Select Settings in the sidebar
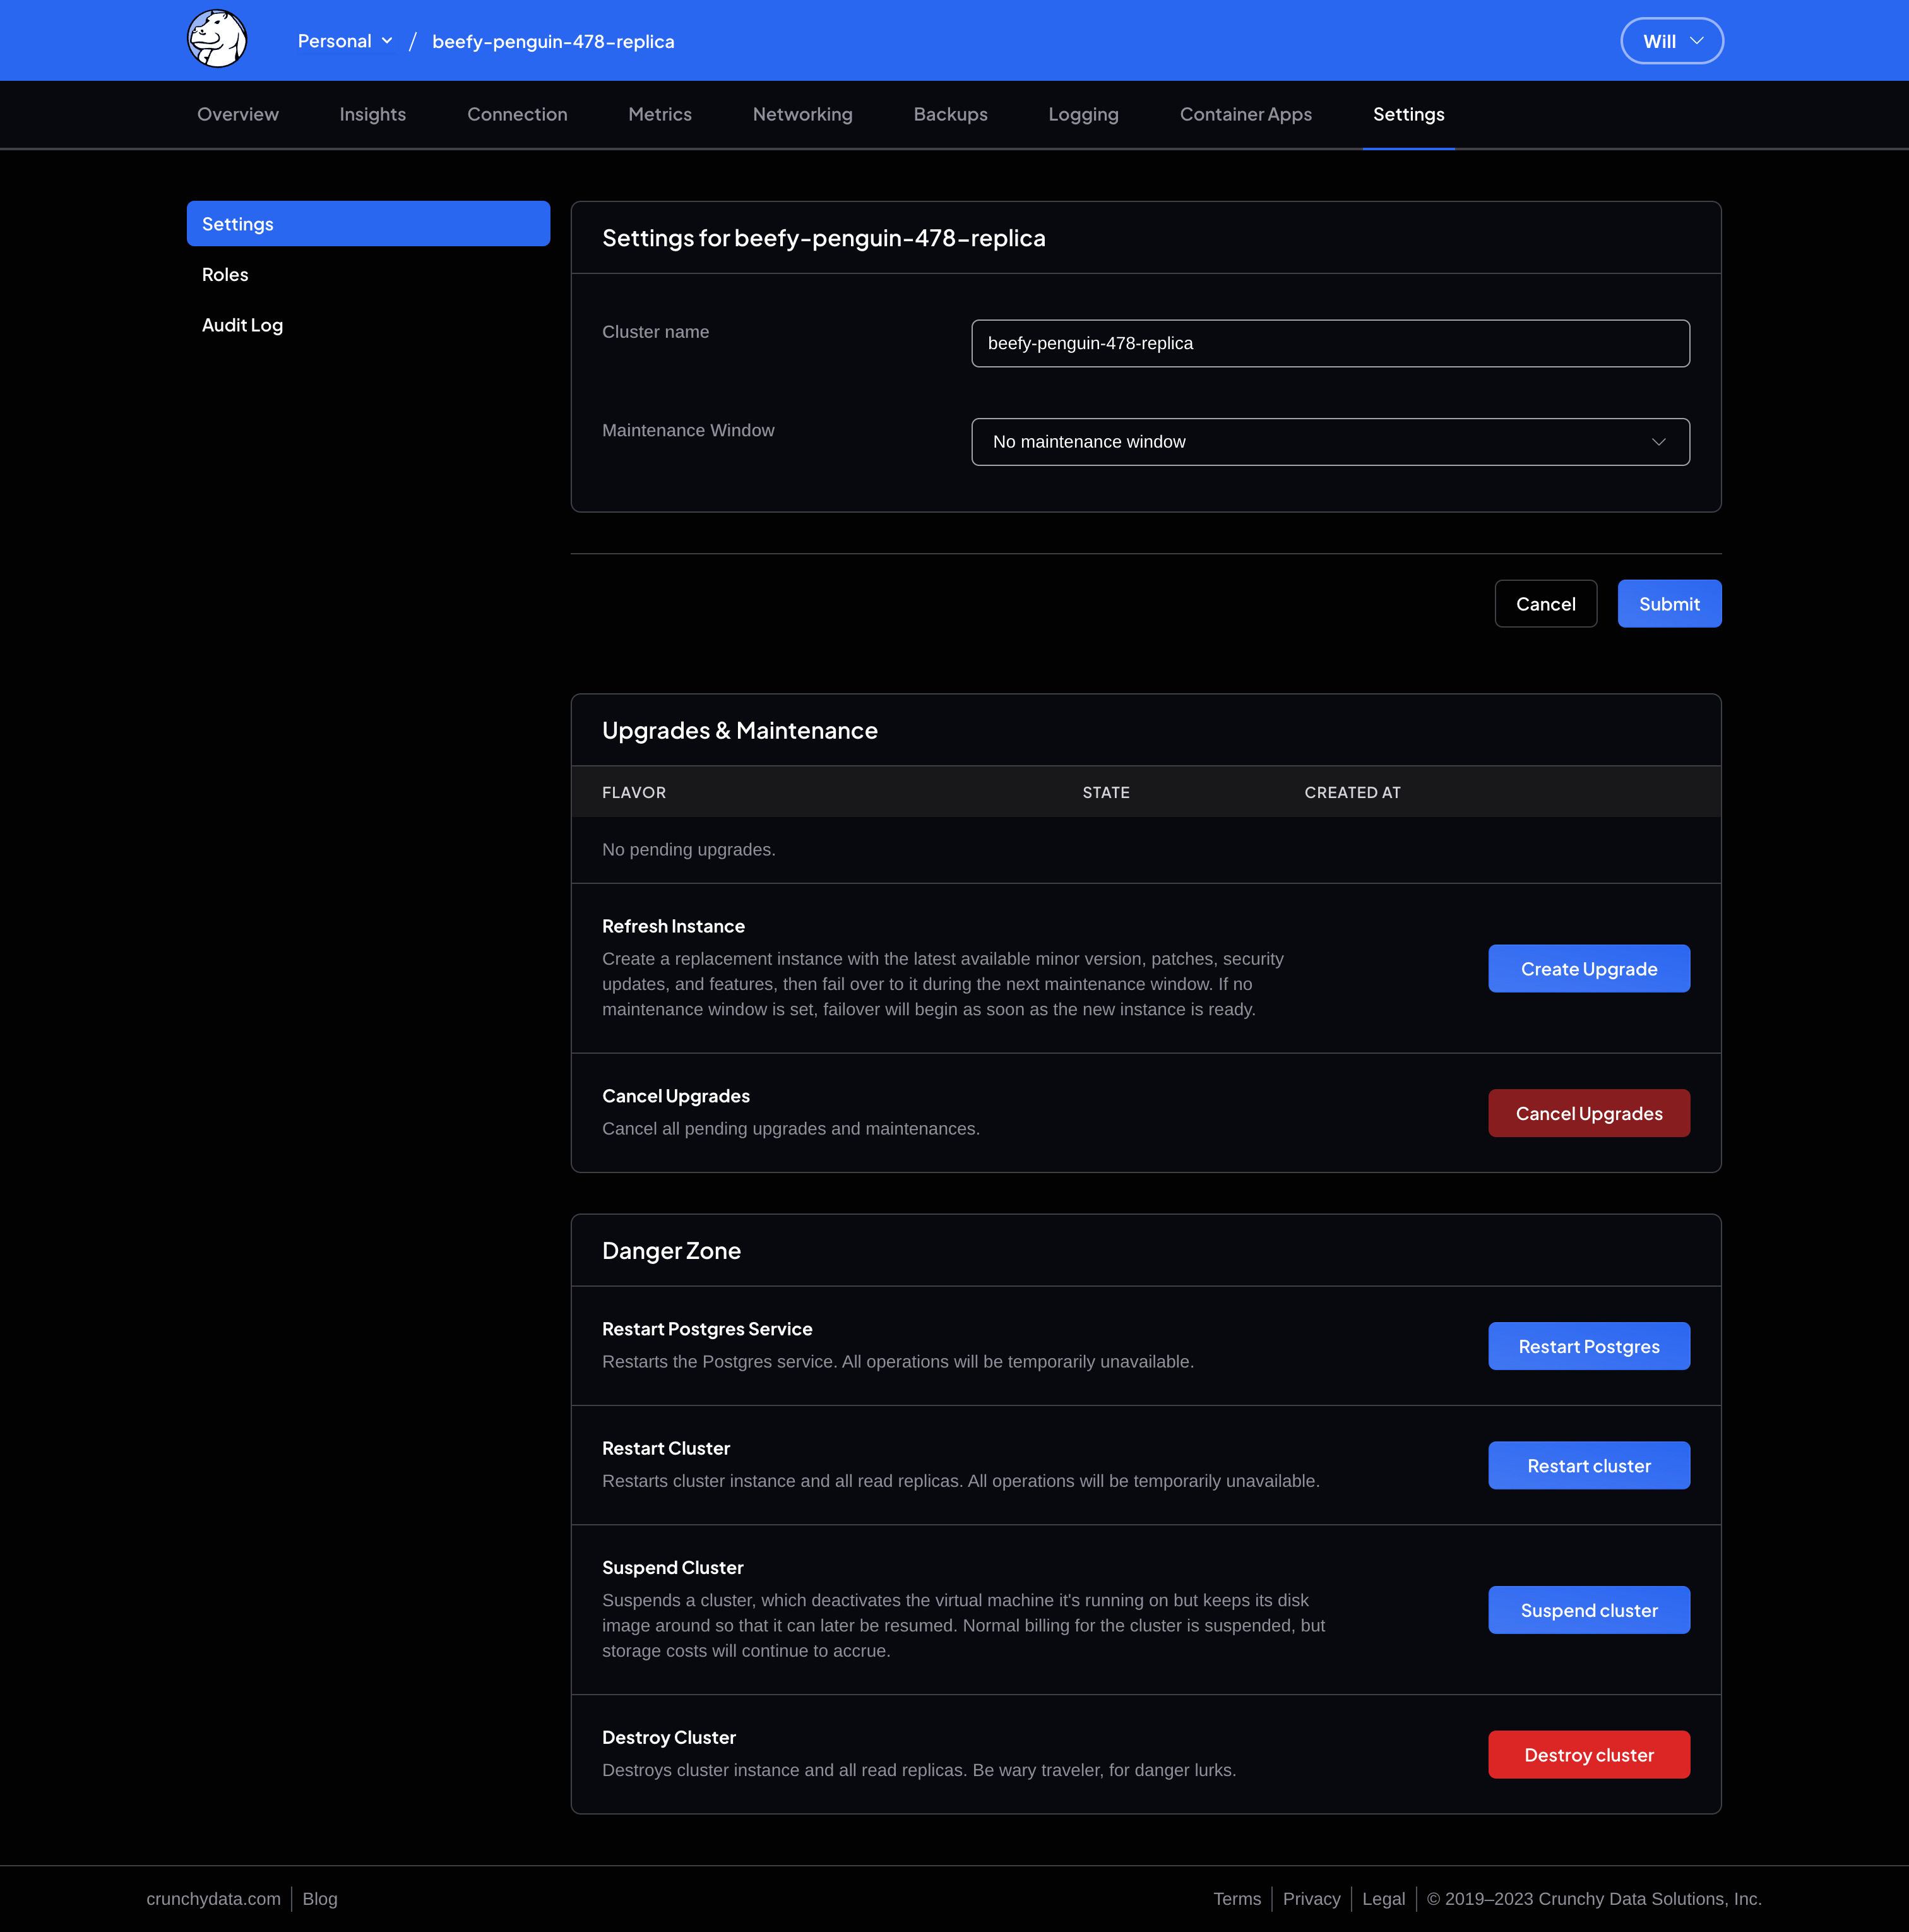 (x=368, y=224)
